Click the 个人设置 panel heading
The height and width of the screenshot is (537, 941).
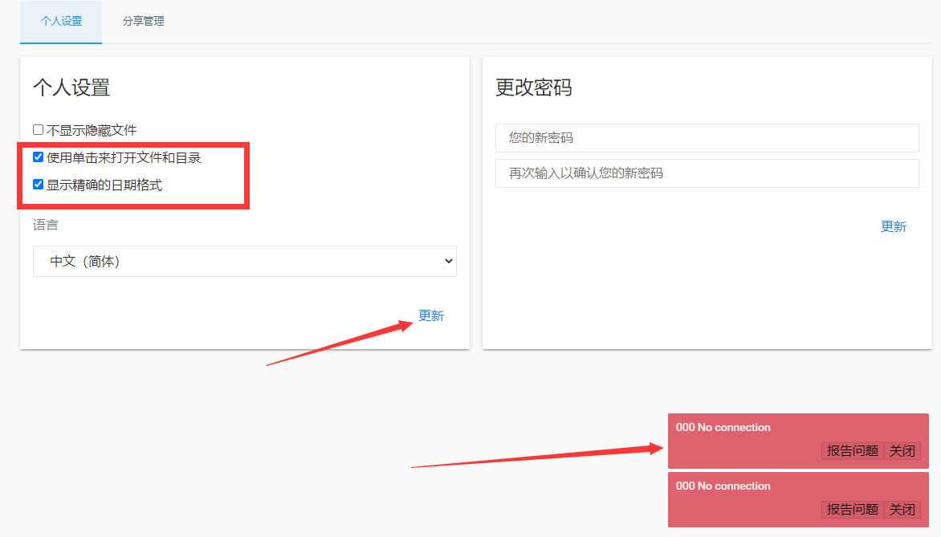point(71,87)
